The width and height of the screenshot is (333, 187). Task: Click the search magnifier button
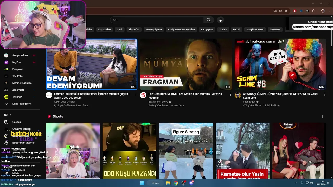(209, 20)
